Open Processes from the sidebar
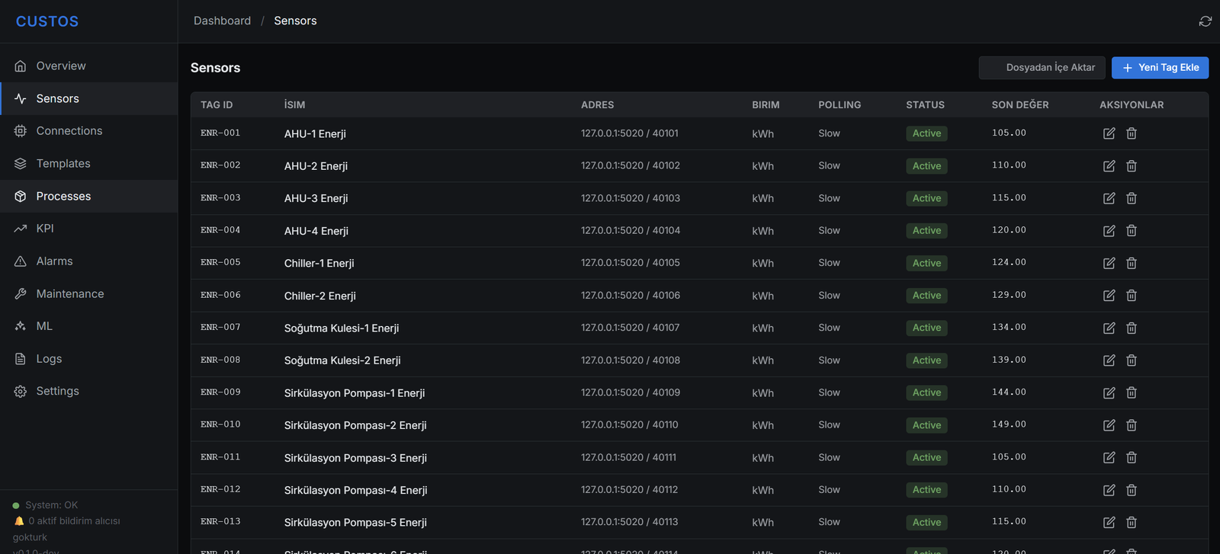 88,196
